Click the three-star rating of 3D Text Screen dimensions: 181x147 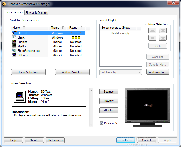coord(76,33)
